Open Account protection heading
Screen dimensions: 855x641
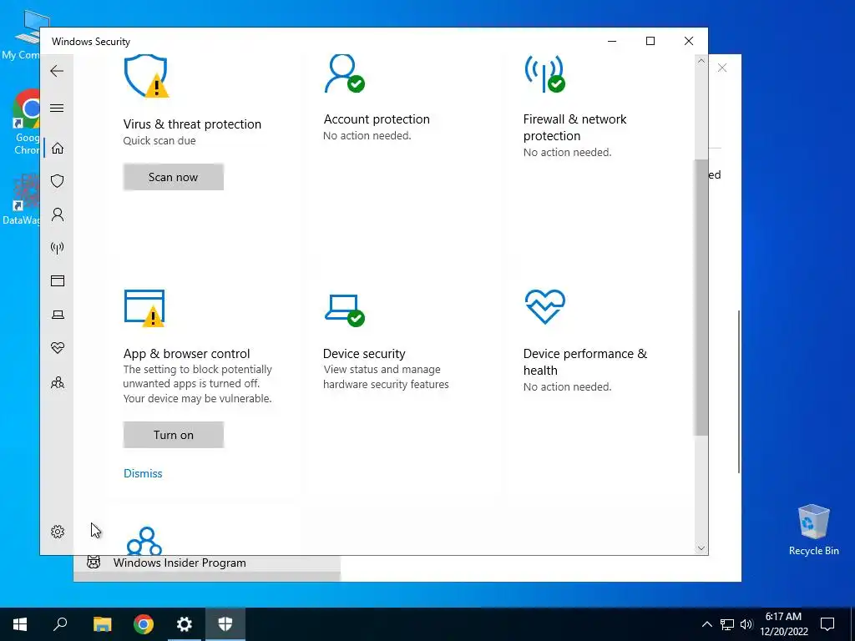[377, 119]
